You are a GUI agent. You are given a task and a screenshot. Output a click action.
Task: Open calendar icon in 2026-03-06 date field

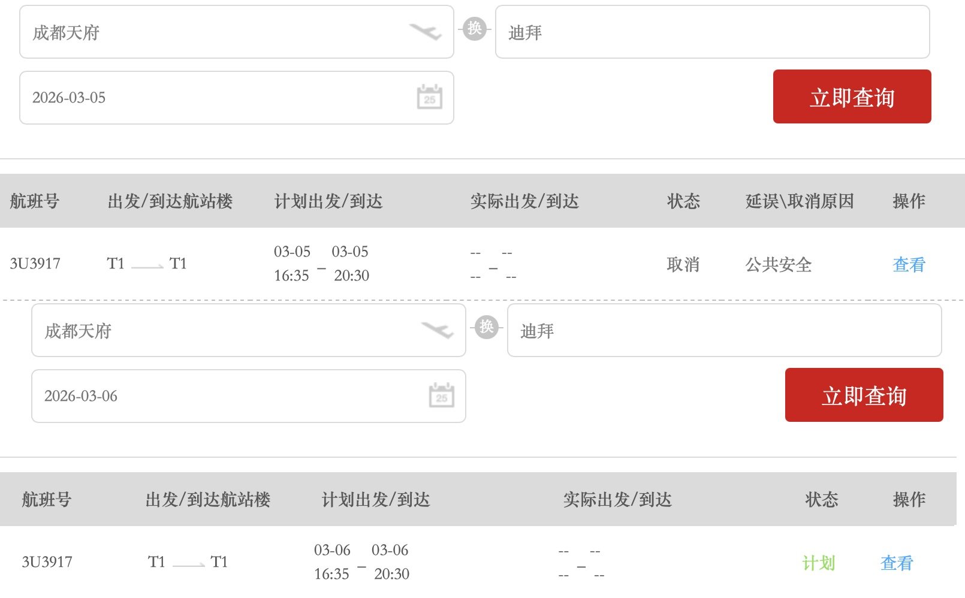[x=441, y=395]
